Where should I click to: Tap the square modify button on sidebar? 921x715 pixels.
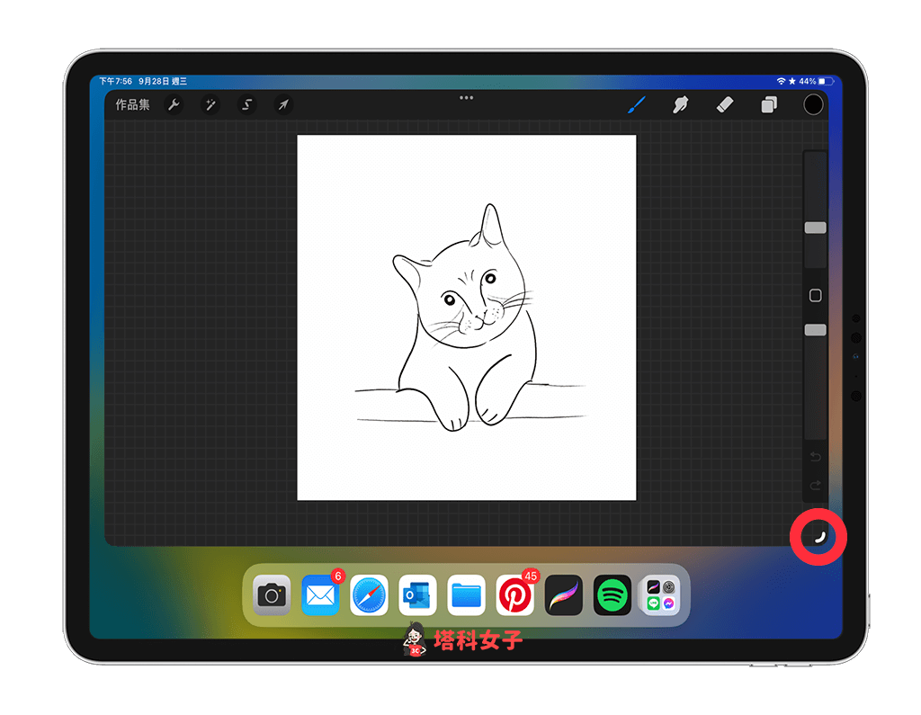[x=815, y=296]
